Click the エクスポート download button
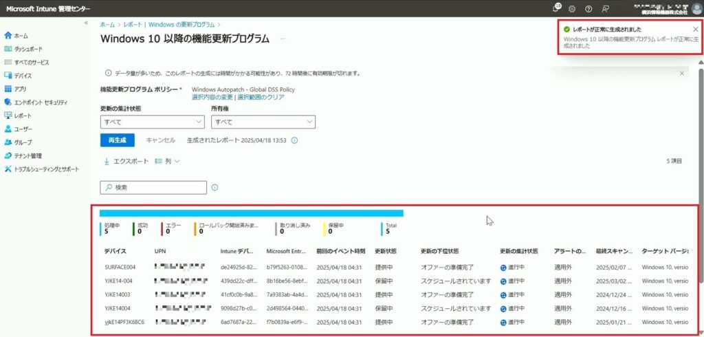The width and height of the screenshot is (704, 337). point(126,161)
